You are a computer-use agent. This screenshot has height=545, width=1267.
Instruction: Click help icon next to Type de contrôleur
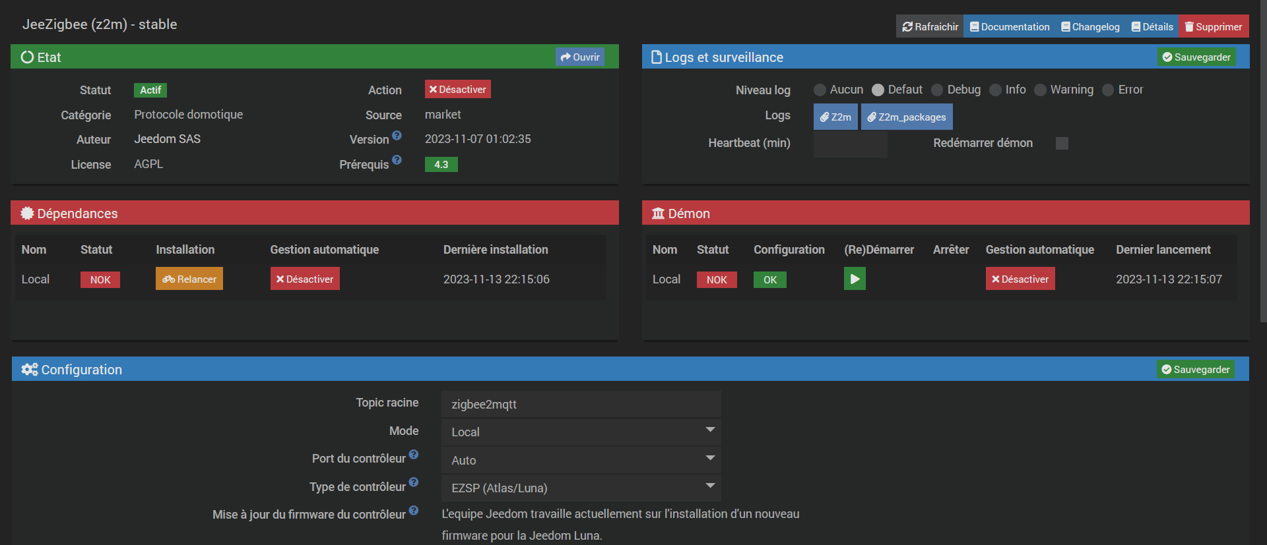[x=414, y=482]
